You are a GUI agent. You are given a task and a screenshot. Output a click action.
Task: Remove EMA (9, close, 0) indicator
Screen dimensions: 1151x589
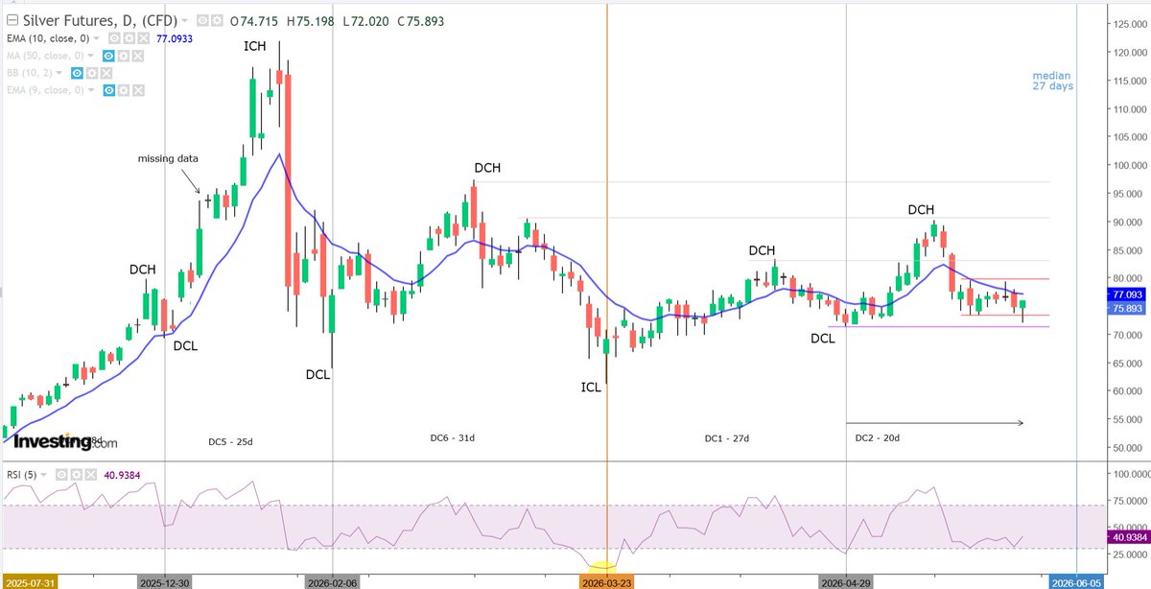point(138,90)
